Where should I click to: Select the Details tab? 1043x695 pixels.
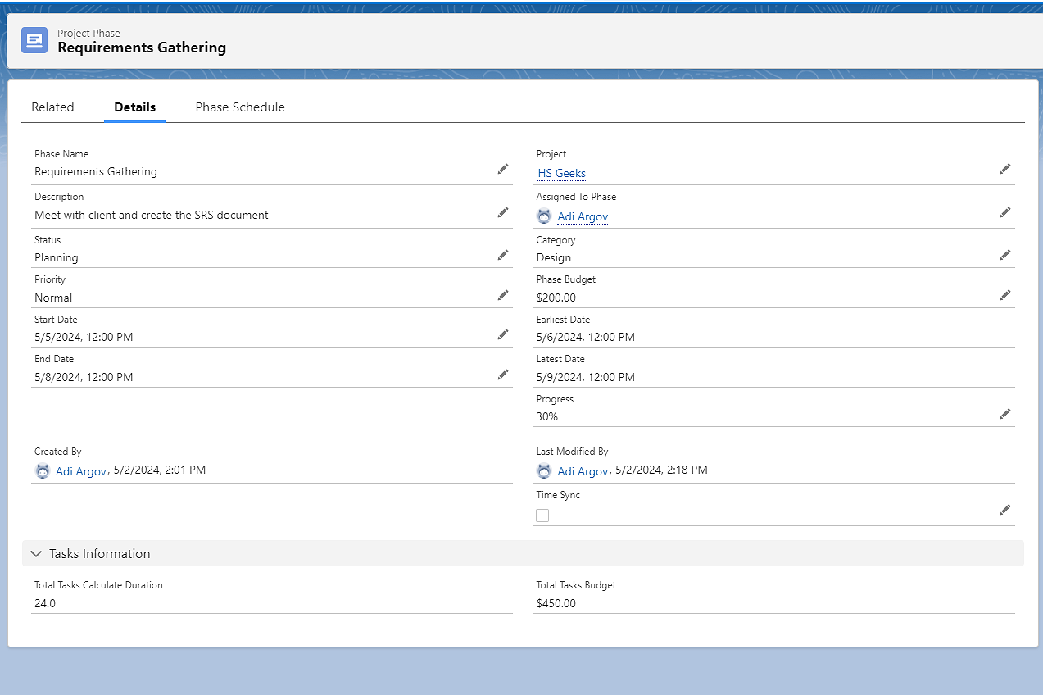click(135, 107)
